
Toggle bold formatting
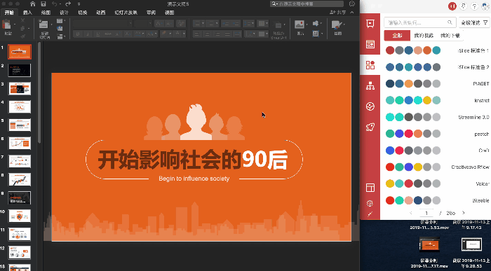[78, 34]
